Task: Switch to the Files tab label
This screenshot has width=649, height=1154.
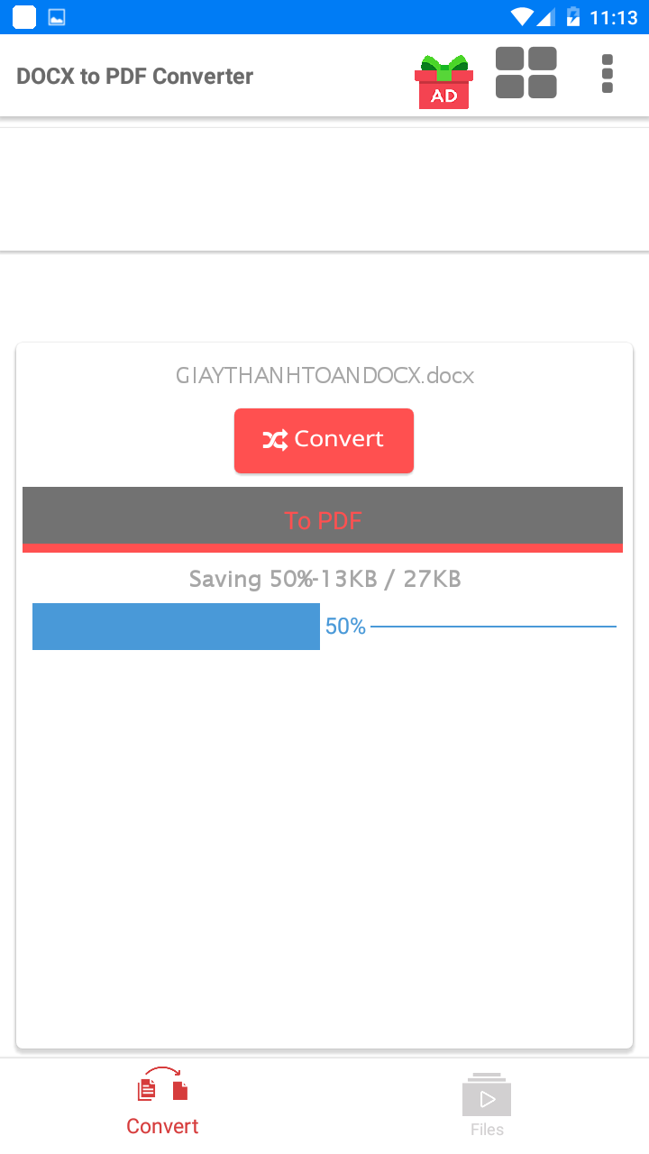Action: (x=487, y=1130)
